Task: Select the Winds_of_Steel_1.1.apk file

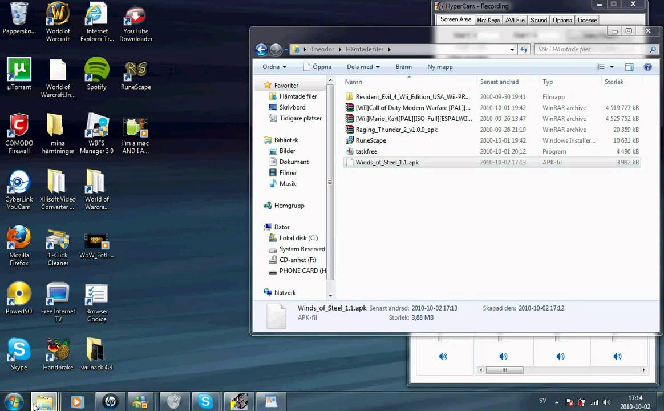Action: 492,162
